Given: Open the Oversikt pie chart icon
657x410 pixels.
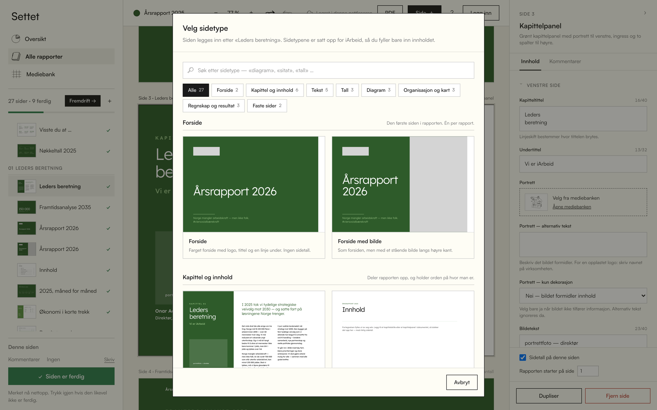Looking at the screenshot, I should [x=16, y=39].
